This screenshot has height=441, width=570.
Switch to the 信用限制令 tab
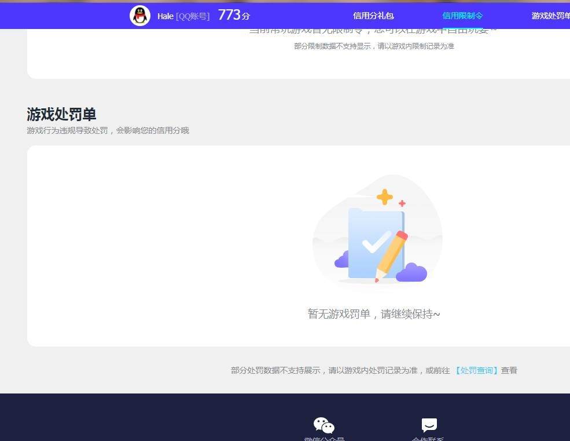tap(462, 16)
